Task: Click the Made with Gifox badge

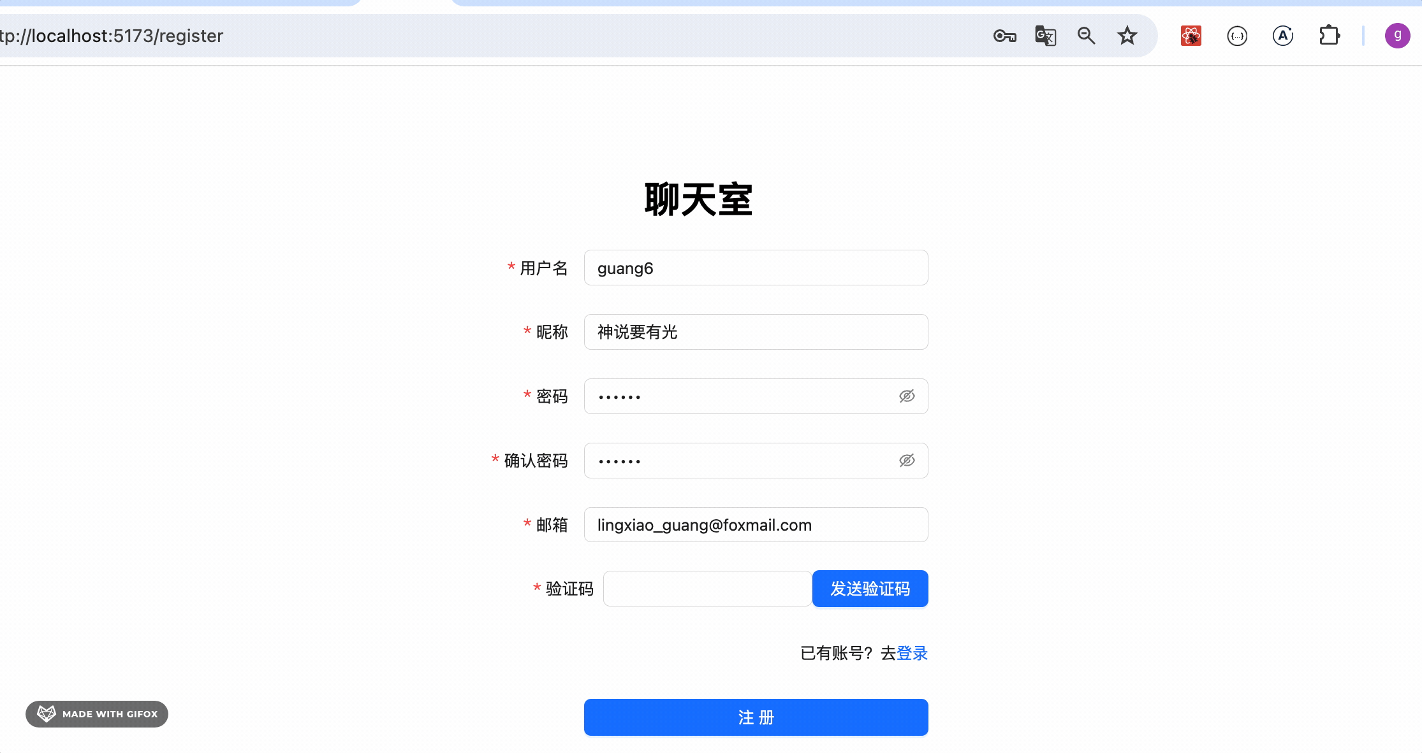Action: click(97, 714)
